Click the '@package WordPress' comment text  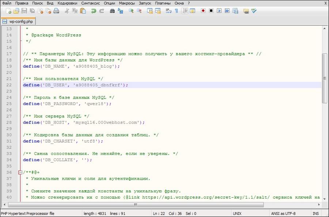(56, 35)
